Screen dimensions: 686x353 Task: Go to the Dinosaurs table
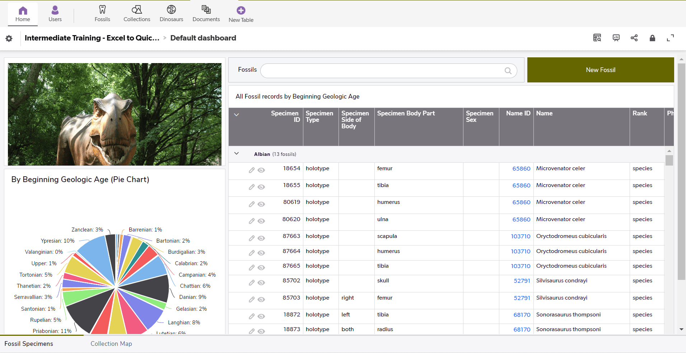click(x=171, y=14)
